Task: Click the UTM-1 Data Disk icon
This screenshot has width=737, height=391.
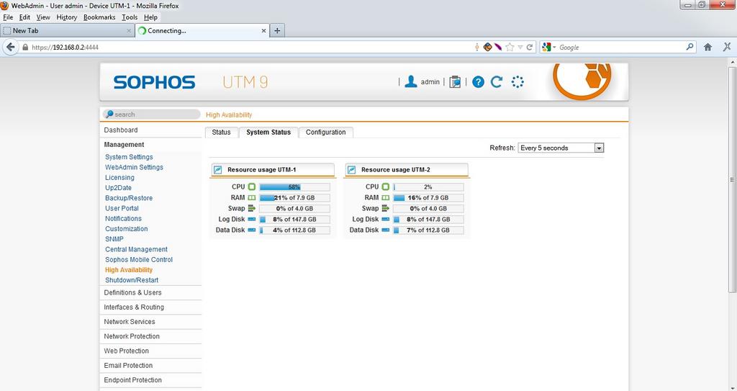Action: pos(251,230)
